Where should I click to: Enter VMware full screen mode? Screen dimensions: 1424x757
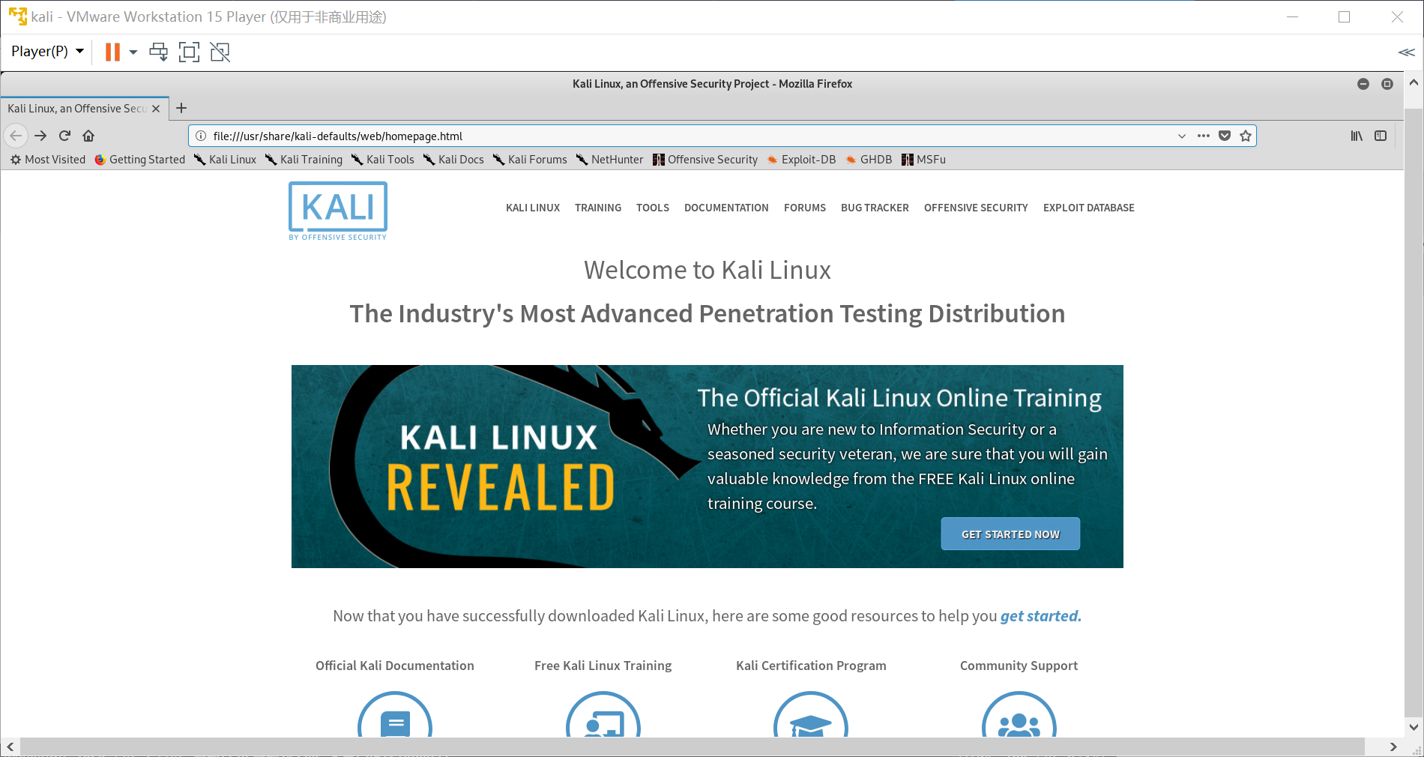[189, 52]
